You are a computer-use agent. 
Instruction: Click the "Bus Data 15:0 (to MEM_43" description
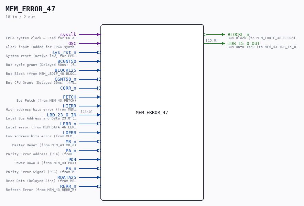click(263, 47)
